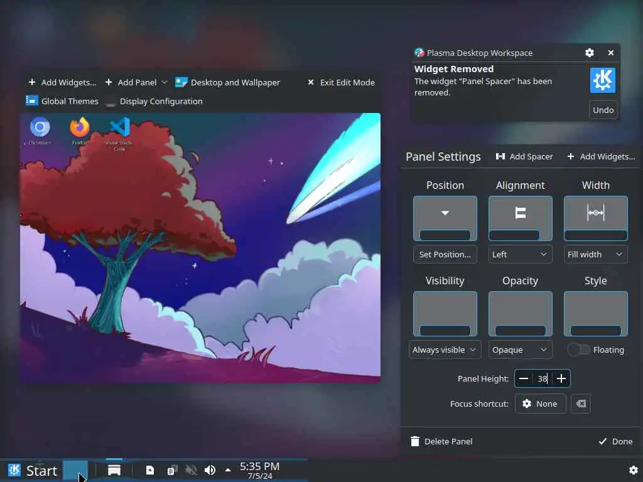Image resolution: width=643 pixels, height=482 pixels.
Task: Click the Opacity preview tile
Action: point(521,314)
